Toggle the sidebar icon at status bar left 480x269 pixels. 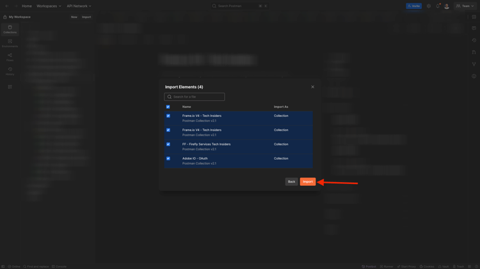click(x=3, y=266)
